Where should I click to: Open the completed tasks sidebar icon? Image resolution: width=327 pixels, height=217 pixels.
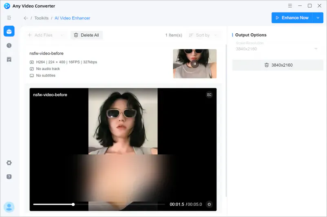click(9, 59)
